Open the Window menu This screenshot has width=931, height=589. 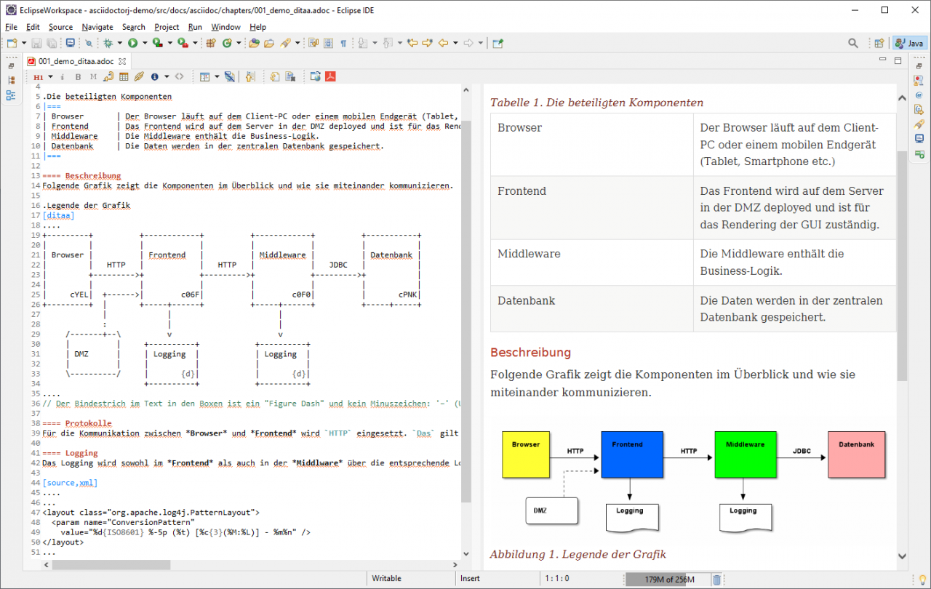(x=225, y=27)
